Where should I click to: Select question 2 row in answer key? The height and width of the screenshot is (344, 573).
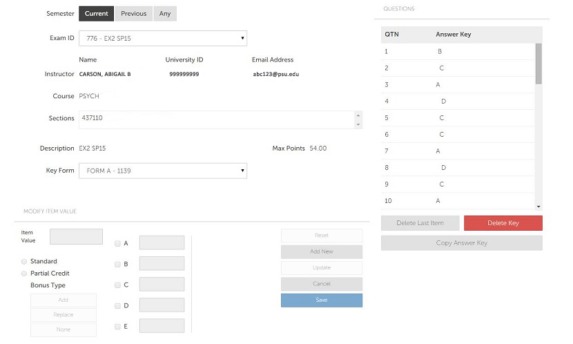[458, 68]
